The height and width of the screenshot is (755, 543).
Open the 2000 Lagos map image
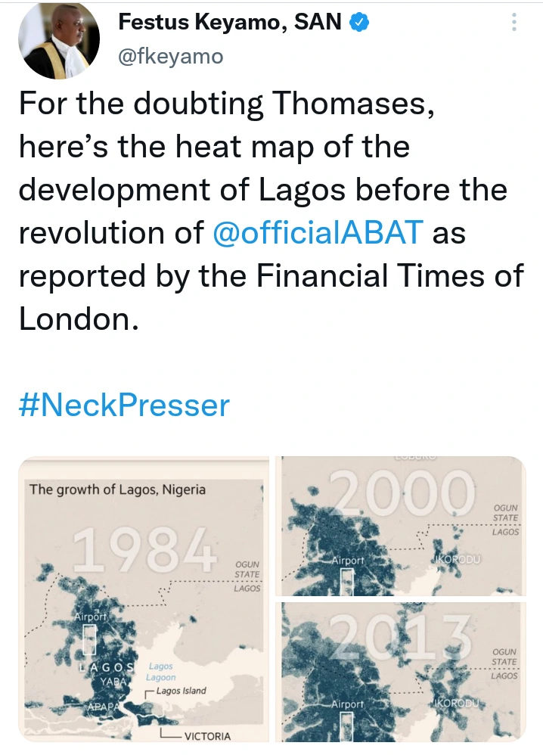pyautogui.click(x=402, y=524)
